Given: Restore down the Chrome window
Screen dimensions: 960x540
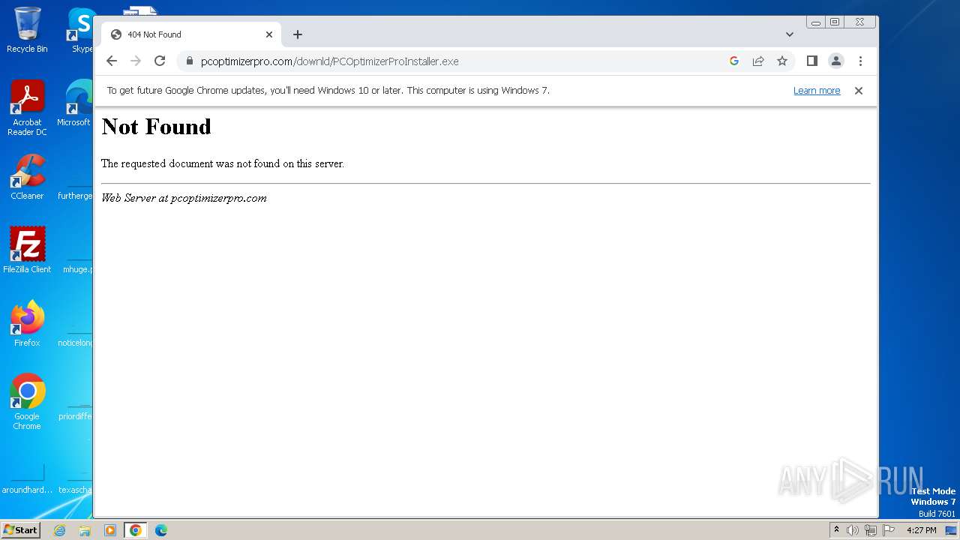Looking at the screenshot, I should (835, 22).
